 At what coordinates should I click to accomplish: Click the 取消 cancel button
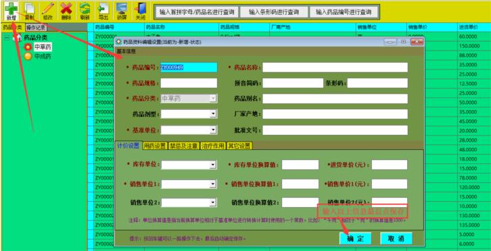(x=396, y=238)
